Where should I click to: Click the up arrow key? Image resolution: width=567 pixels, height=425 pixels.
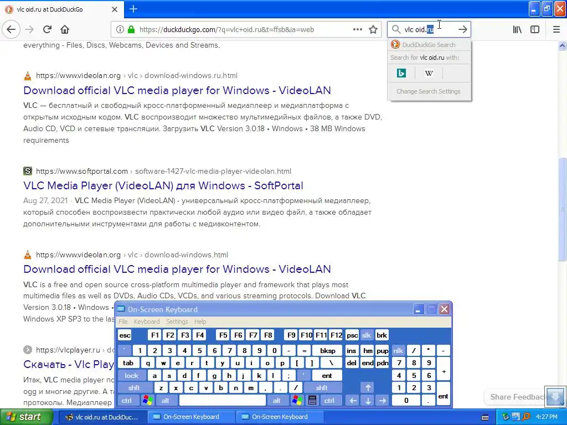coord(368,388)
